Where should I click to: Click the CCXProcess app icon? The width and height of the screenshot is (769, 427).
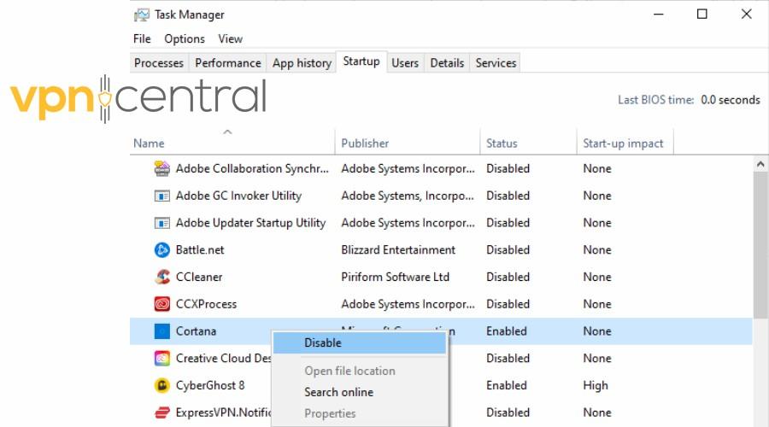click(x=161, y=304)
